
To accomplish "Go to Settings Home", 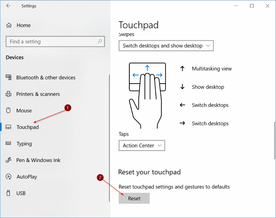I will tap(23, 25).
